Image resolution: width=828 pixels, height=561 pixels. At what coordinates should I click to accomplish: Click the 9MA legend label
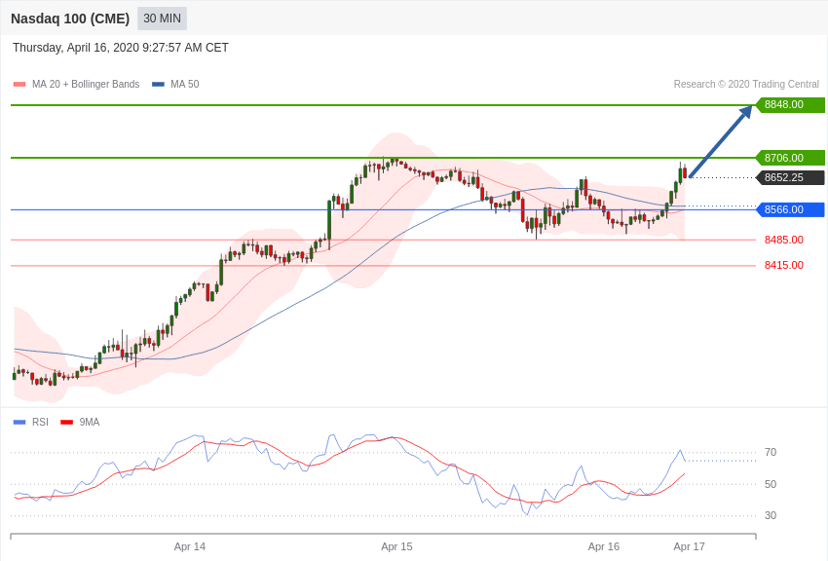point(90,422)
